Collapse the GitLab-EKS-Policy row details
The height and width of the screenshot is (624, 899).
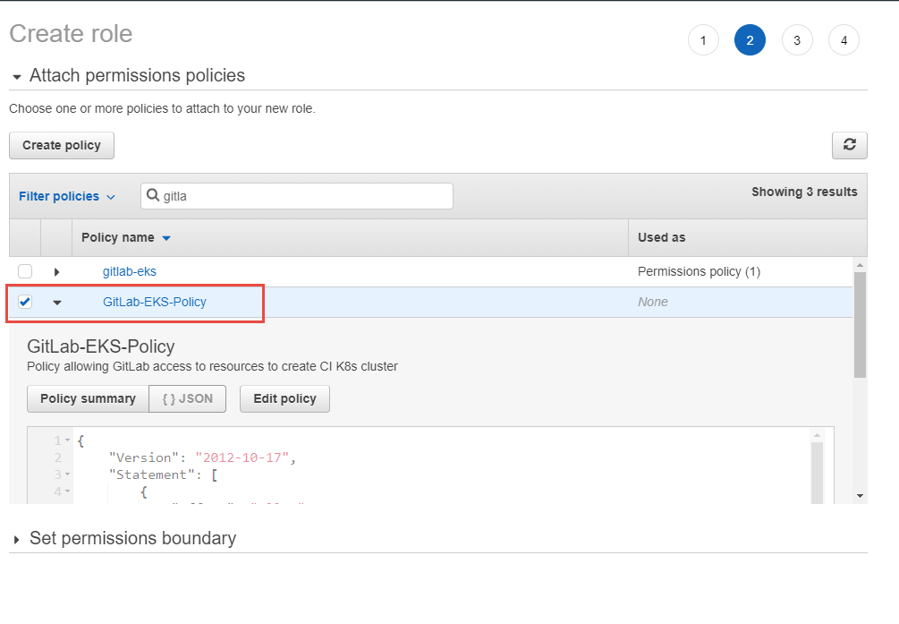(x=56, y=303)
